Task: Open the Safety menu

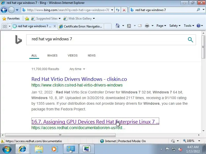Action: (175, 26)
